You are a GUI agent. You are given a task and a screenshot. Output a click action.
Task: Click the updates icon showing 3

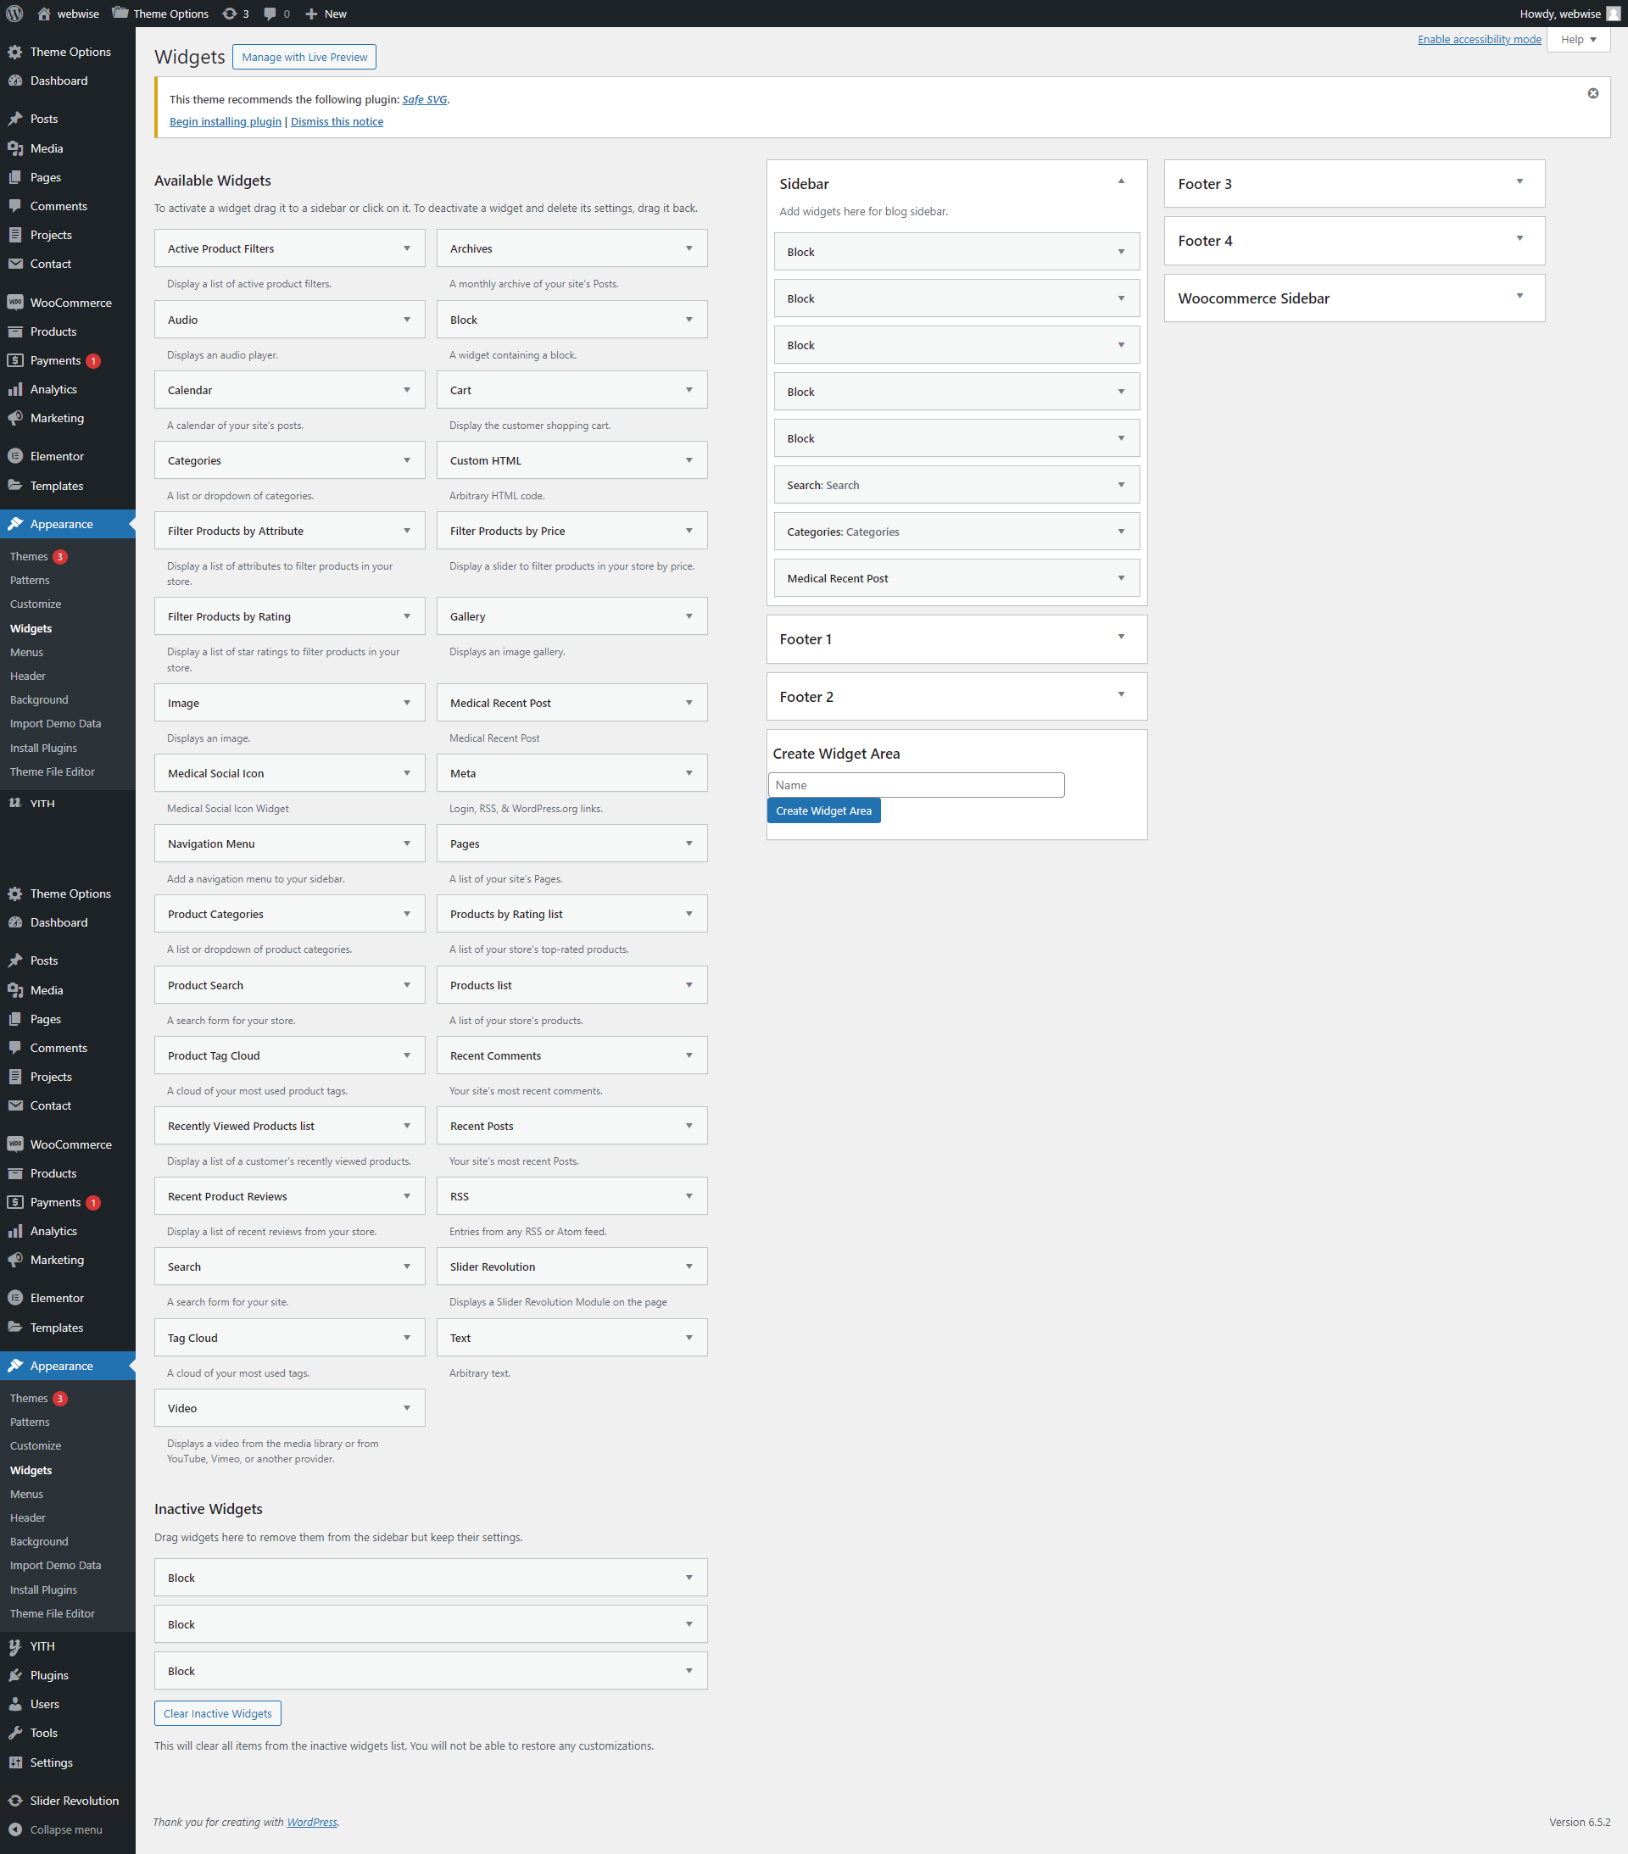pyautogui.click(x=230, y=14)
